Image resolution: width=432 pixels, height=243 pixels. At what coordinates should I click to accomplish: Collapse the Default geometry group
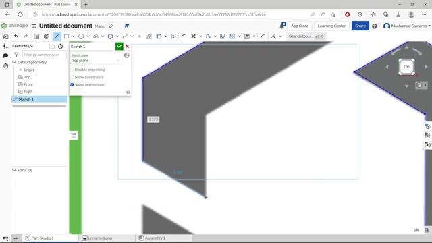14,63
